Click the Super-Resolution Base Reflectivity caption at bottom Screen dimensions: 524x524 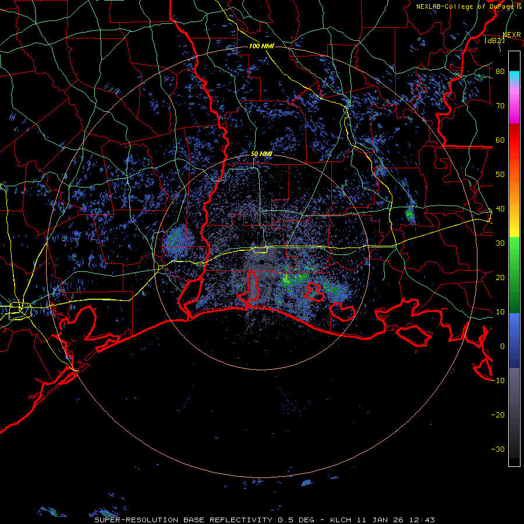click(x=264, y=520)
